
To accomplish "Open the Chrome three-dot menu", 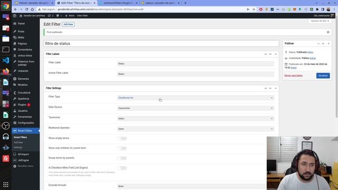I will (334, 9).
